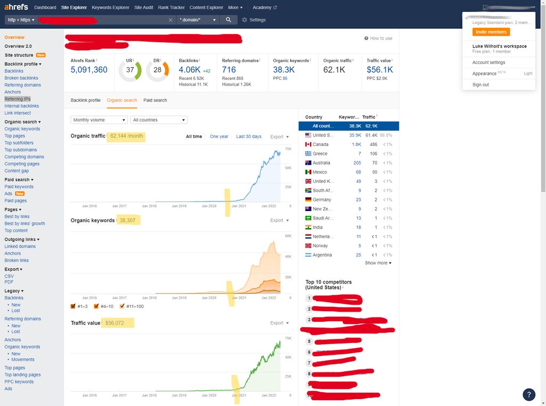This screenshot has height=406, width=546.
Task: Open Site Audit in top nav
Action: pyautogui.click(x=144, y=7)
